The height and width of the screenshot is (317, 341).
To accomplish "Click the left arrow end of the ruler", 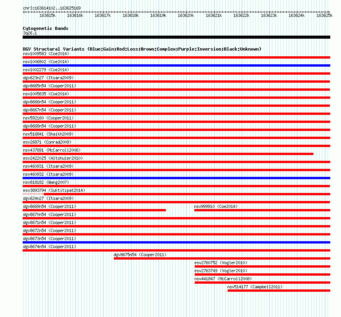I will click(x=24, y=12).
